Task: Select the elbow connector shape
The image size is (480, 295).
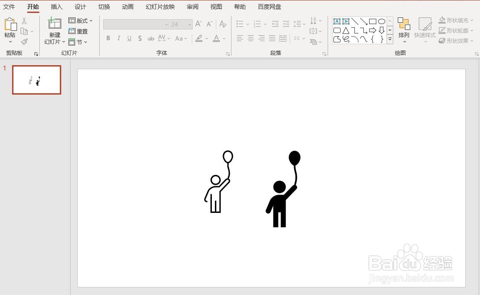Action: pyautogui.click(x=355, y=30)
